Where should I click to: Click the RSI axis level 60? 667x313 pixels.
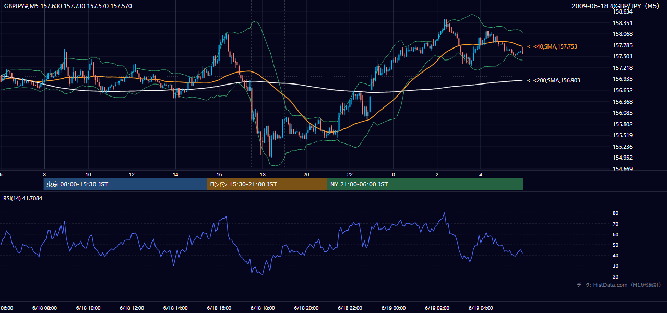coord(616,234)
